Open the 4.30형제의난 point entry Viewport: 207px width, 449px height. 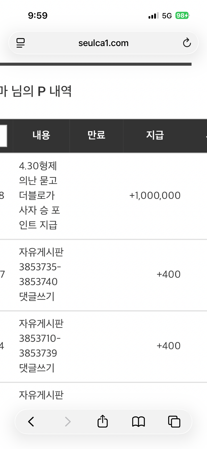point(39,195)
